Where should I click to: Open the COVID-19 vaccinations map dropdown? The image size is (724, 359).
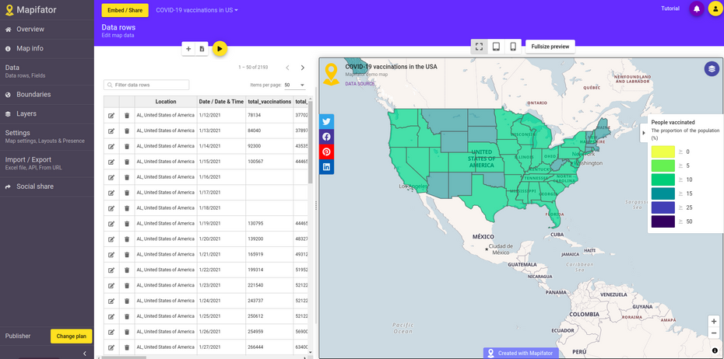pos(197,10)
